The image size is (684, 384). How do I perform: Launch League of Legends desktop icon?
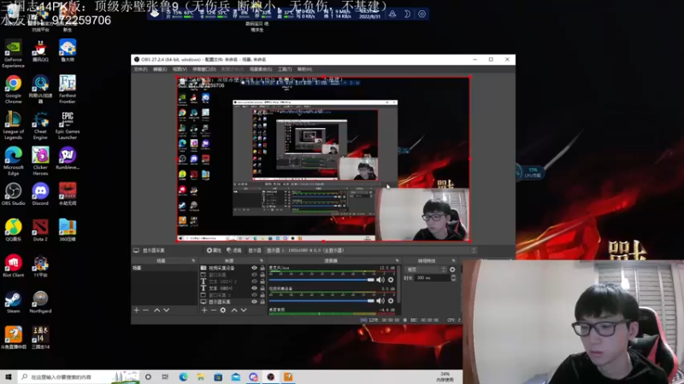(13, 125)
